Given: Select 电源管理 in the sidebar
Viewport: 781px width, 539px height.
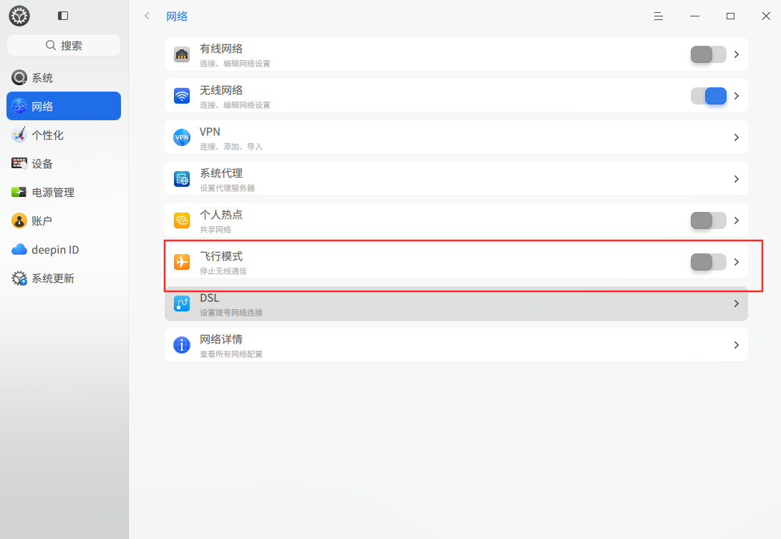Looking at the screenshot, I should tap(64, 193).
